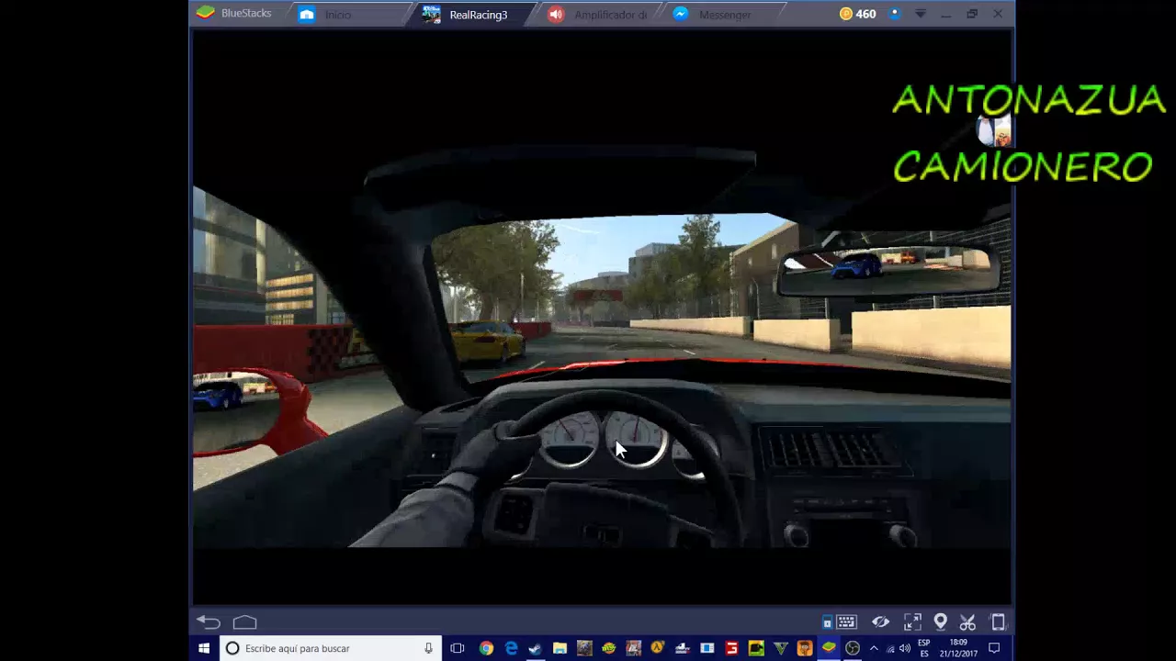Open the Half-Life lambda icon

click(658, 648)
